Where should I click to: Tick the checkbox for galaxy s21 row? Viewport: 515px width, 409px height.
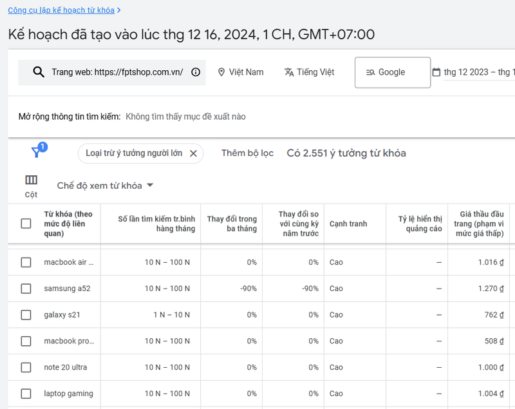pyautogui.click(x=26, y=315)
